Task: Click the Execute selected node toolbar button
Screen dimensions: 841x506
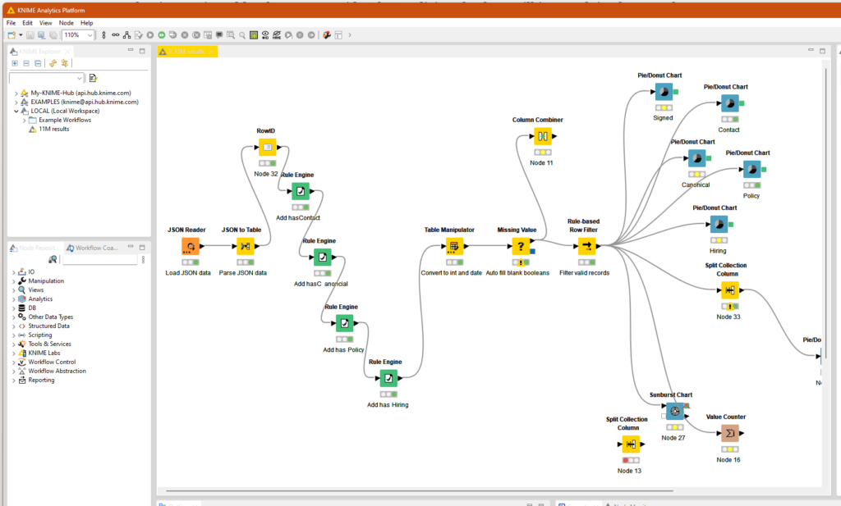Action: pos(150,35)
